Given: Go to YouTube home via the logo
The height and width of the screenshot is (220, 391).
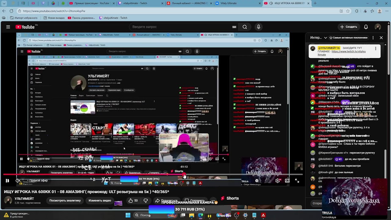Looking at the screenshot, I should pos(25,27).
